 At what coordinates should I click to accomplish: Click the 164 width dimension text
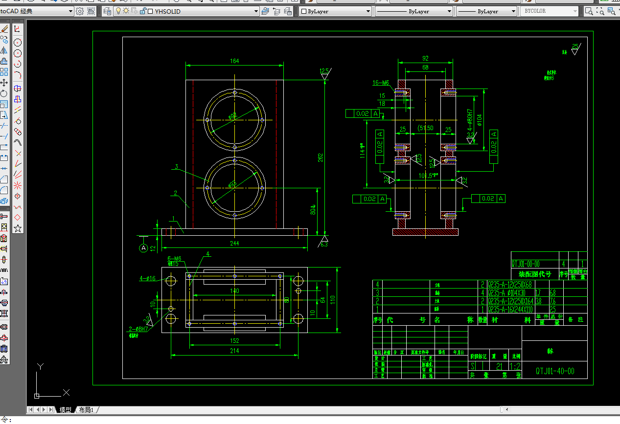(234, 61)
